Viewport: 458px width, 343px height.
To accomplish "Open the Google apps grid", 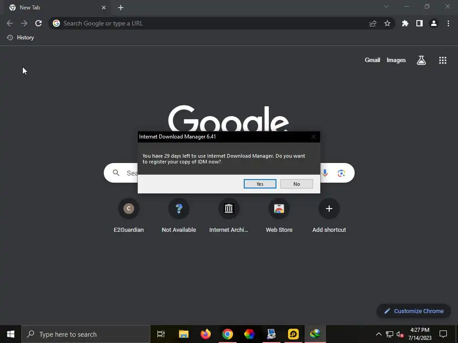I will tap(443, 60).
